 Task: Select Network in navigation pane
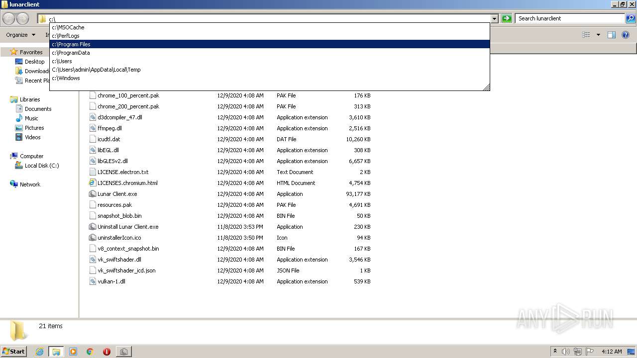pyautogui.click(x=30, y=184)
